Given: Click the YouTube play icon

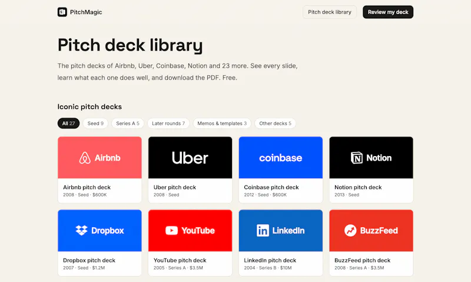Looking at the screenshot, I should [x=171, y=230].
